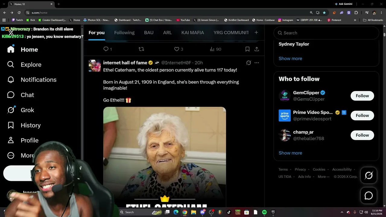Follow GemClipper
The height and width of the screenshot is (217, 386).
click(362, 96)
